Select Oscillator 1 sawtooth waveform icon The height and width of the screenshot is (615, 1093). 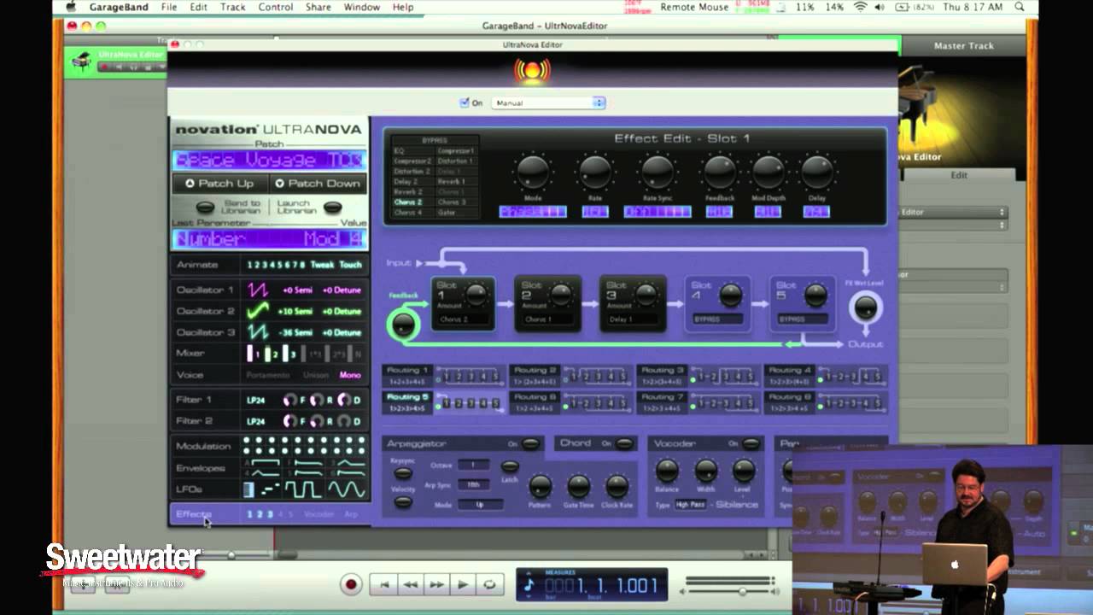point(258,290)
